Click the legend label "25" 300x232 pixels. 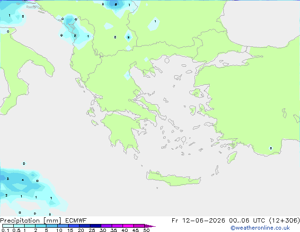[92, 230]
